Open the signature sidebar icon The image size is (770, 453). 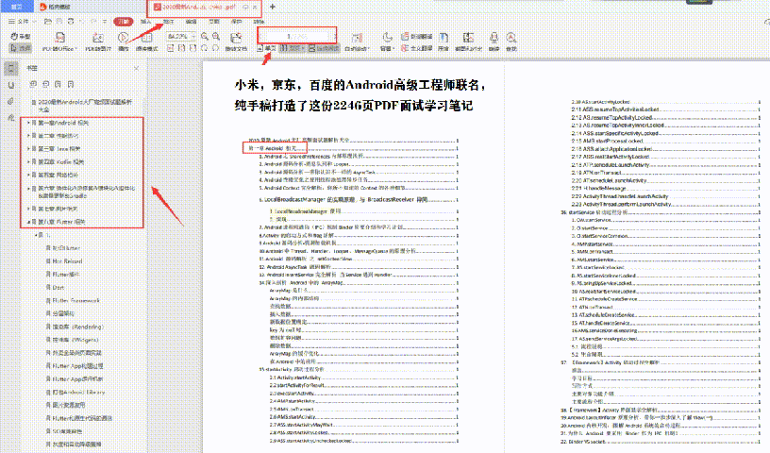tap(11, 117)
